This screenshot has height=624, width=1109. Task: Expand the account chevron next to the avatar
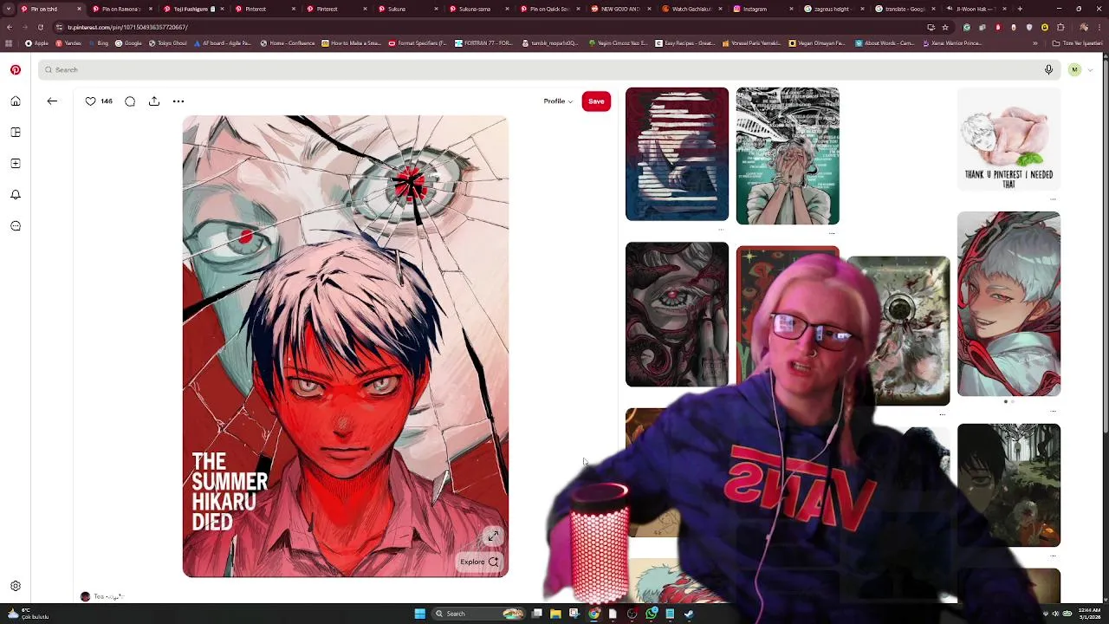coord(1090,70)
